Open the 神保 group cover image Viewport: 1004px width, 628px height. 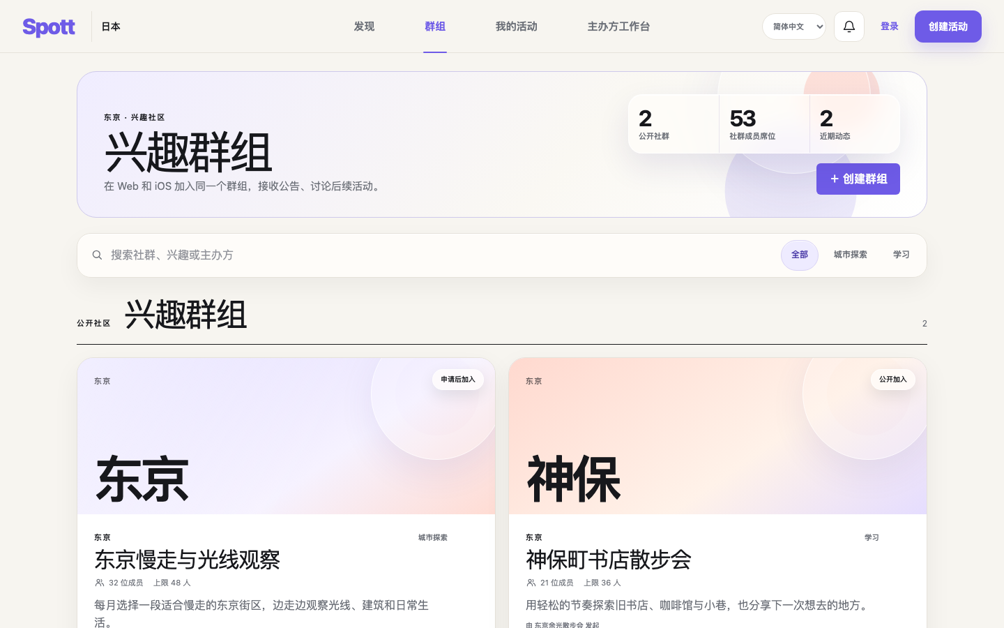717,436
